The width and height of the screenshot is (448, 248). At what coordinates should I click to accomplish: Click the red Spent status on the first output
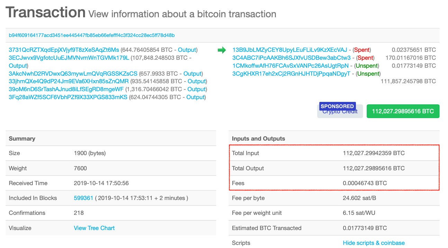361,50
